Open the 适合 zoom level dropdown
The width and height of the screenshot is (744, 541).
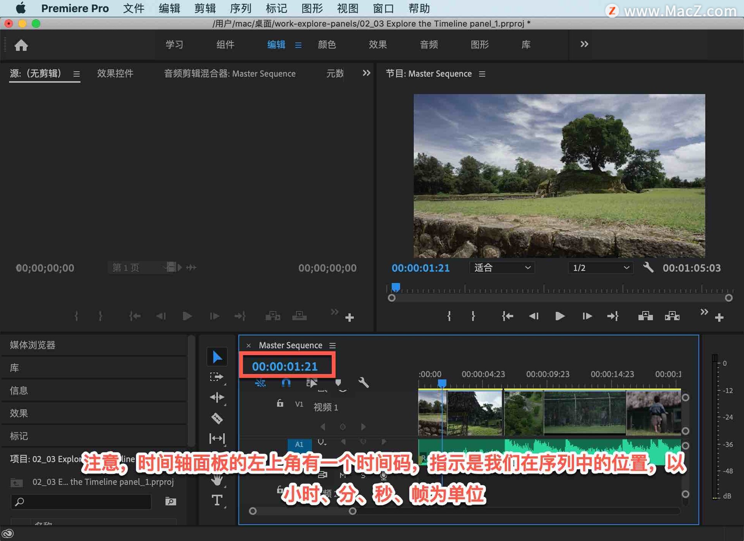[x=502, y=268]
